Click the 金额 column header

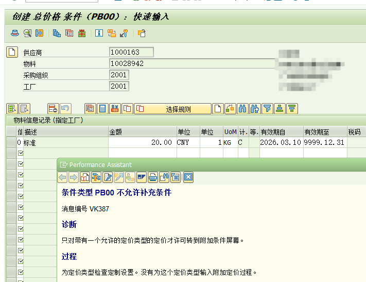pyautogui.click(x=142, y=132)
